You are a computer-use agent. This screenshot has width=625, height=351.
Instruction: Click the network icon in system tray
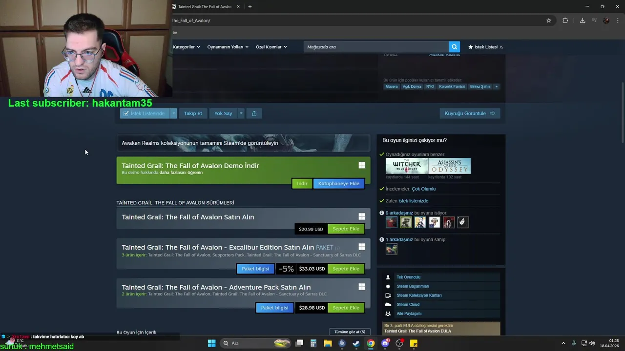[x=584, y=343]
